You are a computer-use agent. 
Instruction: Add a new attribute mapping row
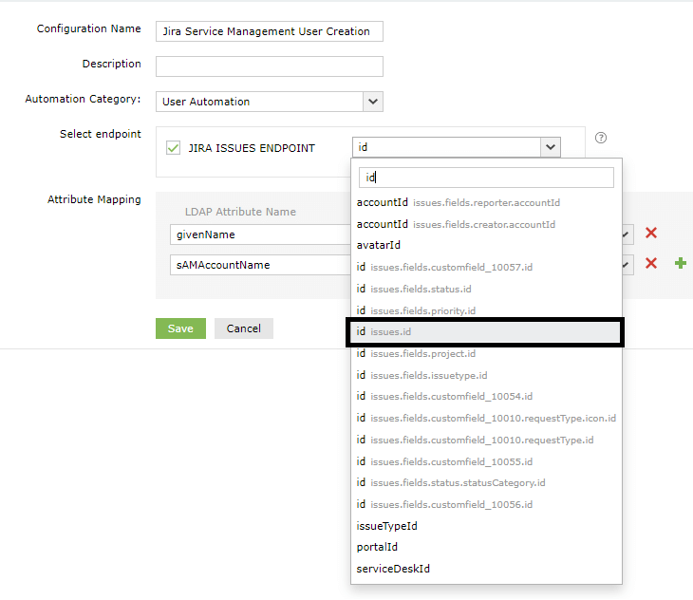point(681,263)
